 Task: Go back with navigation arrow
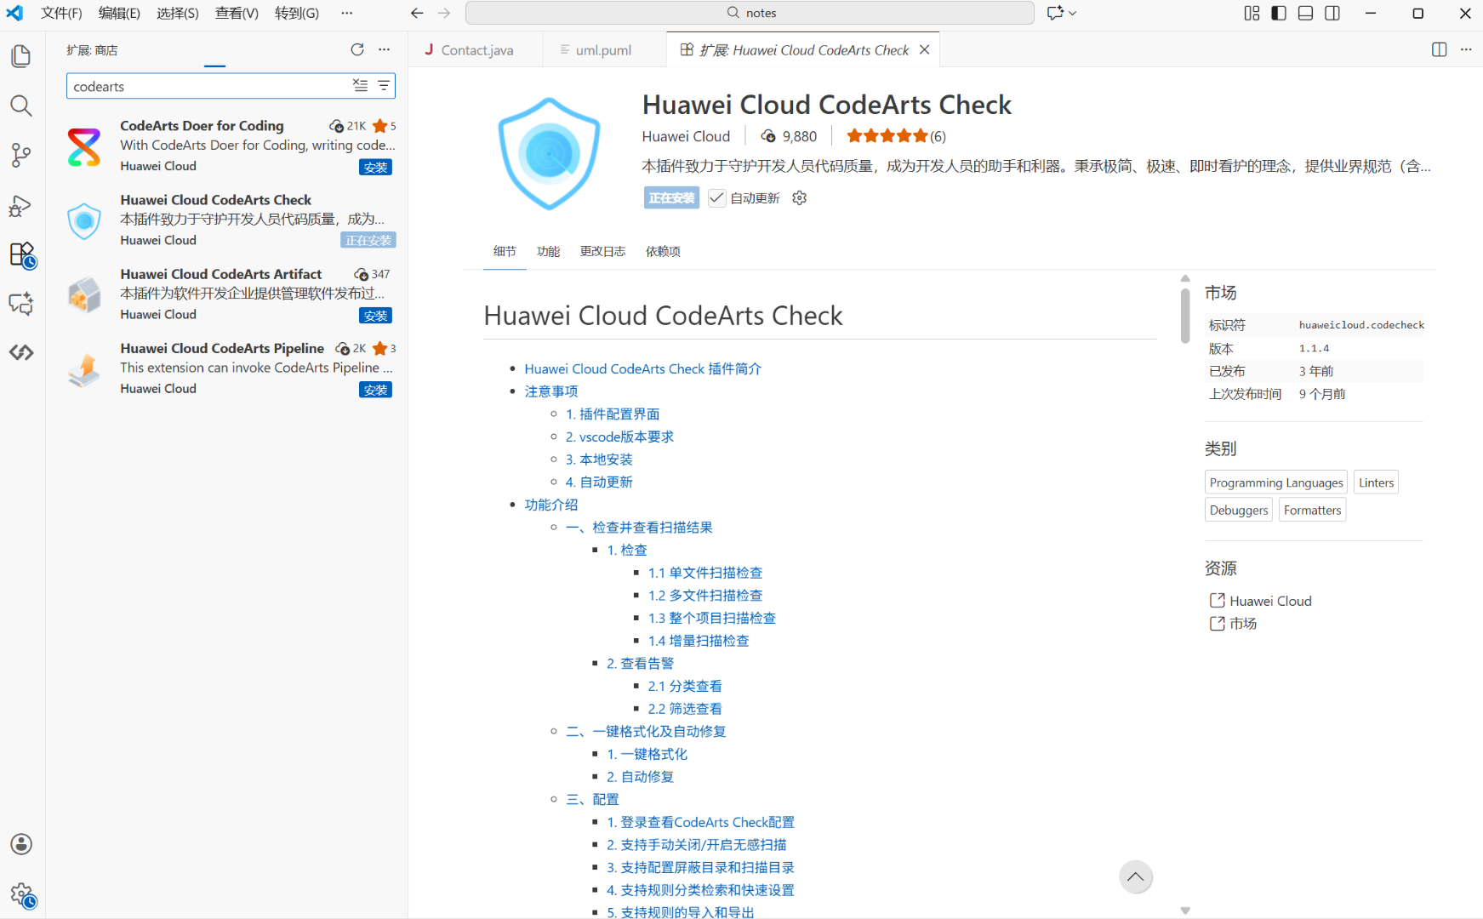[417, 13]
